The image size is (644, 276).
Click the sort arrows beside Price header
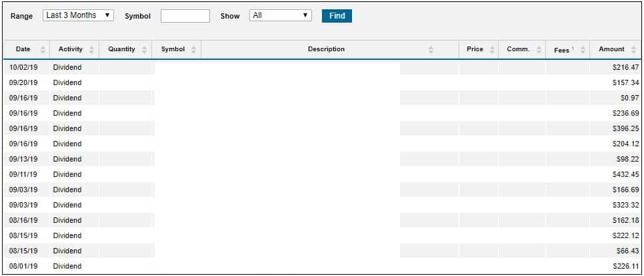click(492, 50)
